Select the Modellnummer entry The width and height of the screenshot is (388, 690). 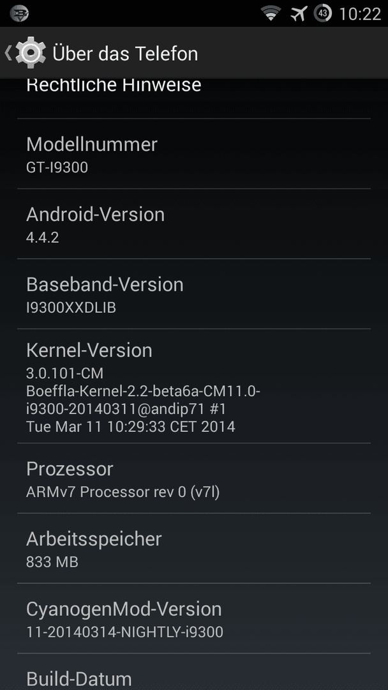[194, 153]
